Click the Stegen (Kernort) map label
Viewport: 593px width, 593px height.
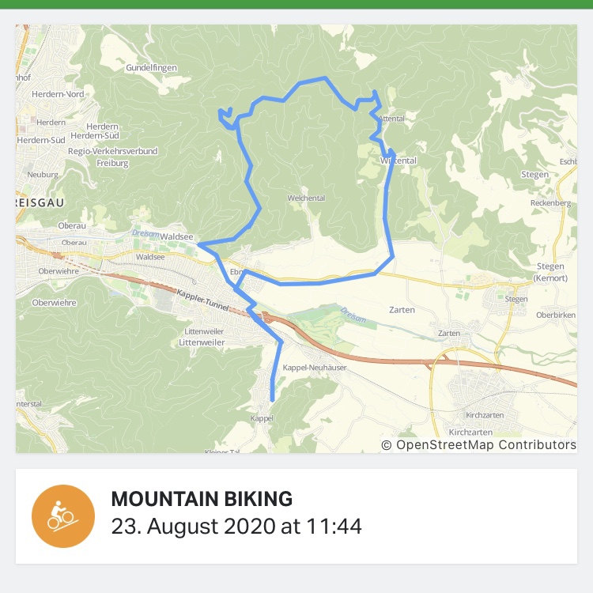click(550, 274)
